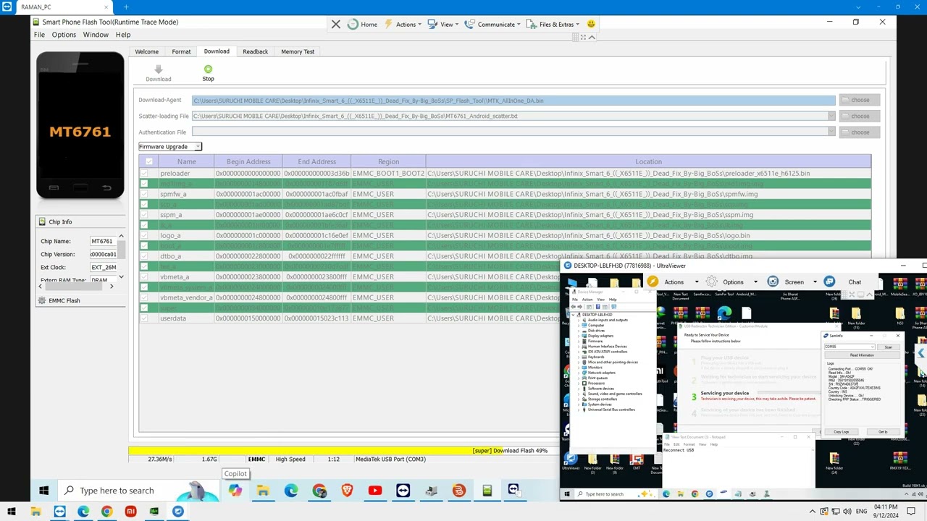The height and width of the screenshot is (521, 927).
Task: Switch to the Welcome tab
Action: [x=146, y=51]
